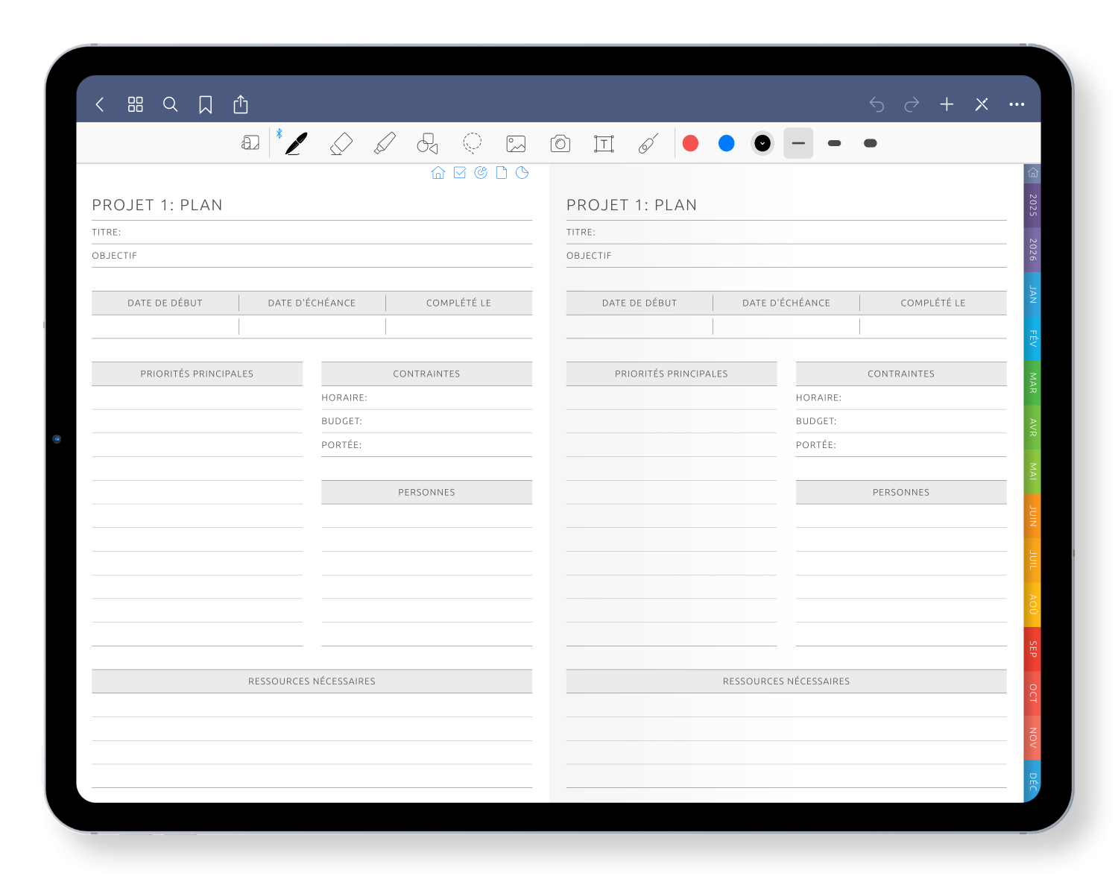Select the Highlighter tool
The width and height of the screenshot is (1118, 876).
385,143
